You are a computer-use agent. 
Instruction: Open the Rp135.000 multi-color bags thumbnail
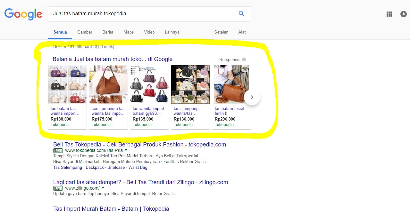coord(149,84)
